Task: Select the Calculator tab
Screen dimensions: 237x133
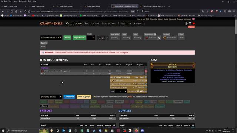Action: (74, 24)
